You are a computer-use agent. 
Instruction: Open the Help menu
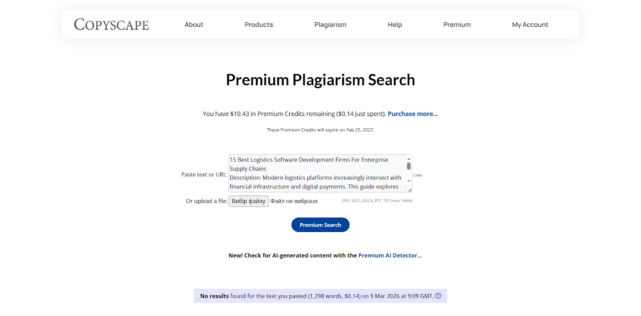(395, 25)
